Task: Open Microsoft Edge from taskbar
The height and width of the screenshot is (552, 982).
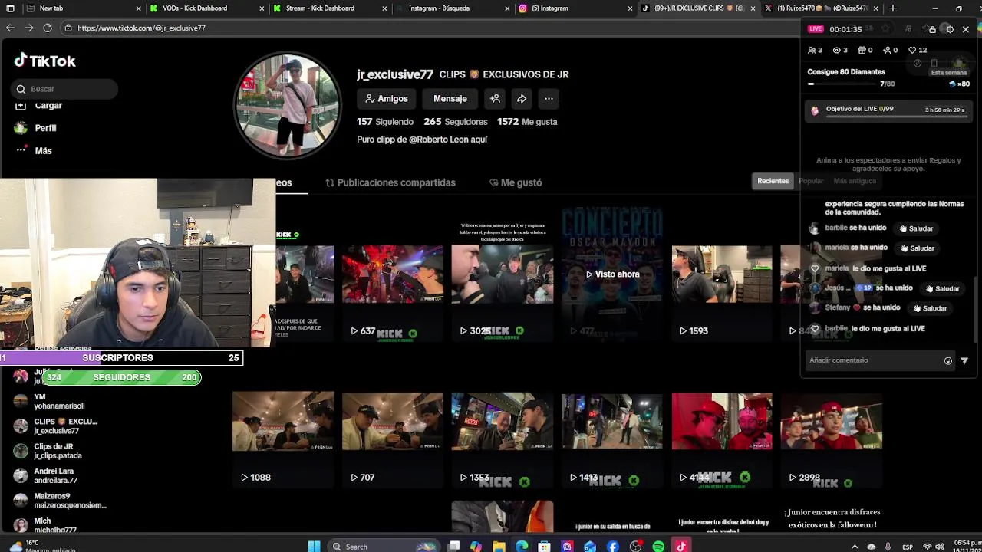Action: (522, 546)
